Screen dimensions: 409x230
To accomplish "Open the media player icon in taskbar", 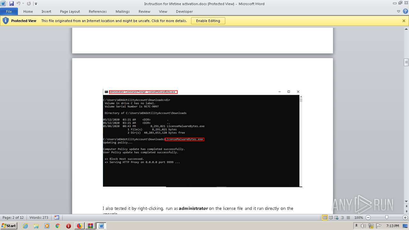I will 47,226.
